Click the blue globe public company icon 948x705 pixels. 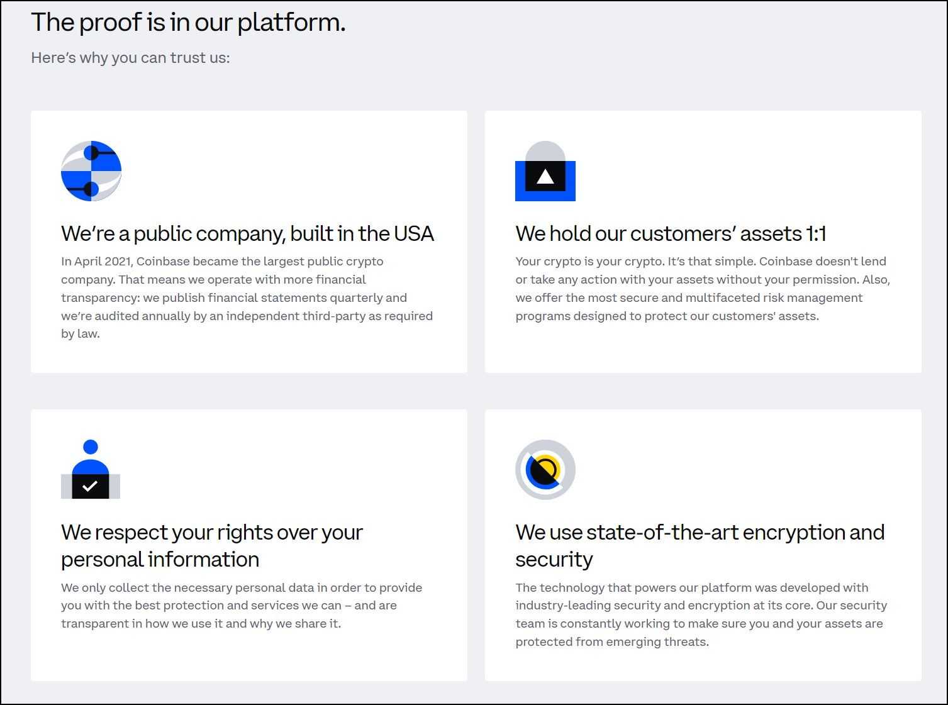click(91, 171)
